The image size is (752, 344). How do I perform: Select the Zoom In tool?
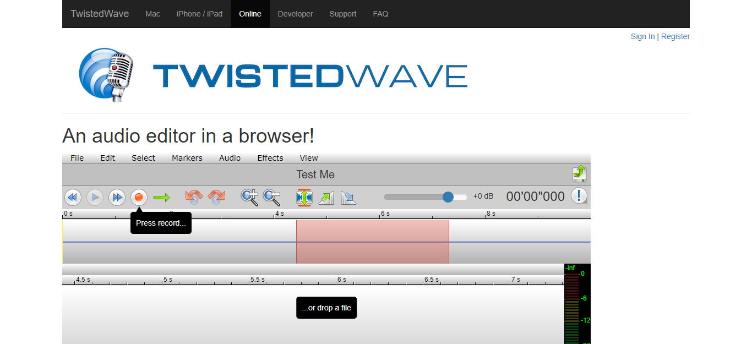coord(249,197)
